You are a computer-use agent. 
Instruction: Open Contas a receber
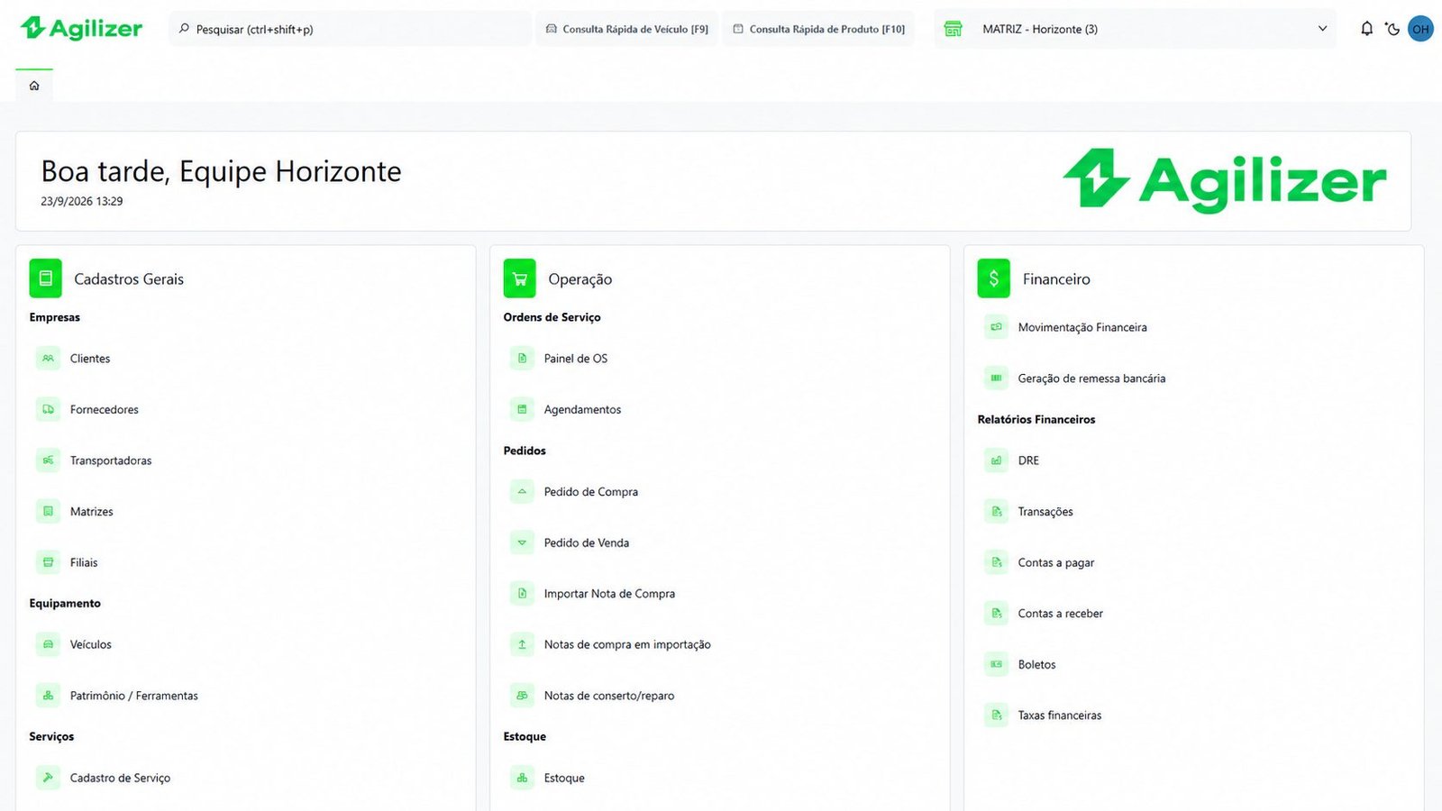1061,614
